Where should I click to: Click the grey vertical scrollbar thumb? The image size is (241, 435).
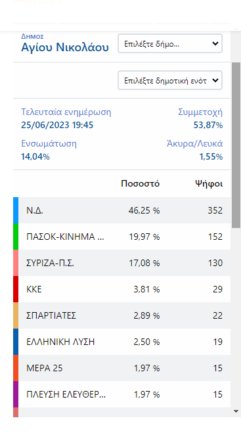pyautogui.click(x=236, y=145)
